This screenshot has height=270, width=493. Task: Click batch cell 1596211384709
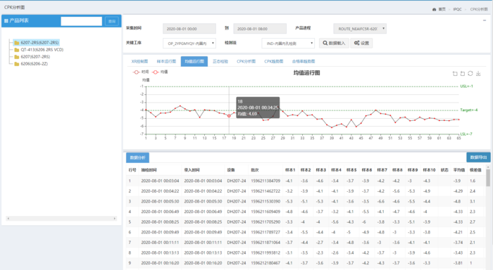click(266, 181)
